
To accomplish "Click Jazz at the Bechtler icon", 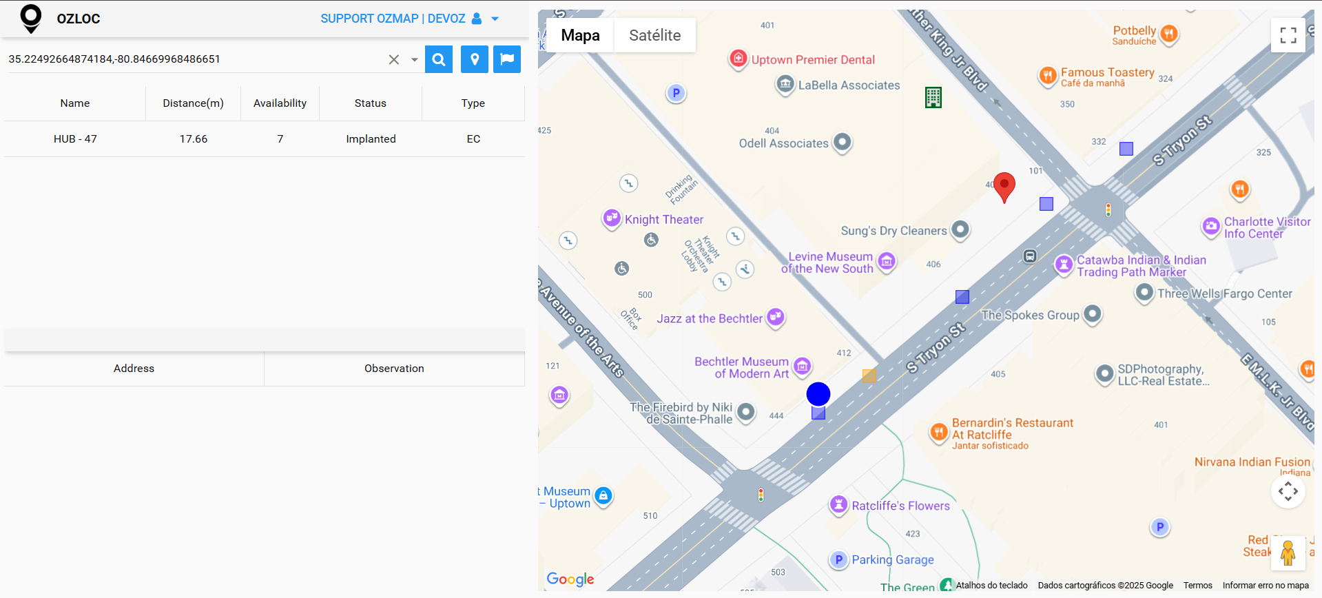I will pyautogui.click(x=776, y=318).
